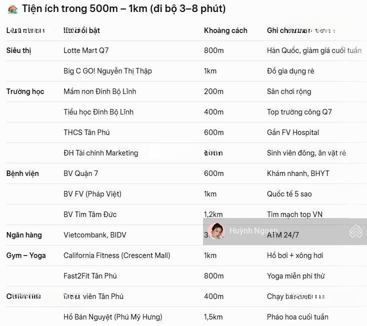Click the Big C GO! Nguyễn Thị Thập row
The width and height of the screenshot is (367, 326).
click(107, 71)
